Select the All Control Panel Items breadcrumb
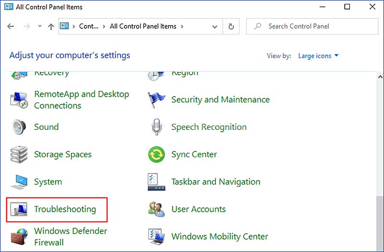 pyautogui.click(x=143, y=27)
